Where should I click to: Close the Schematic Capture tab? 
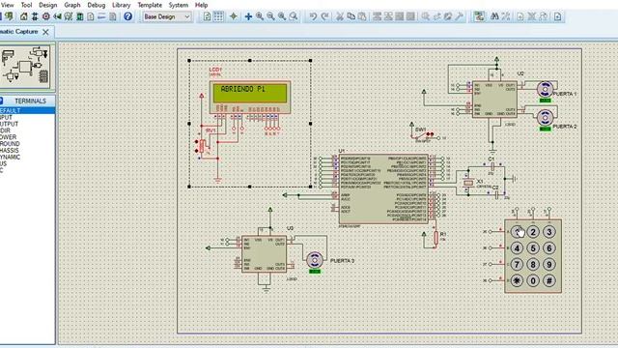45,32
